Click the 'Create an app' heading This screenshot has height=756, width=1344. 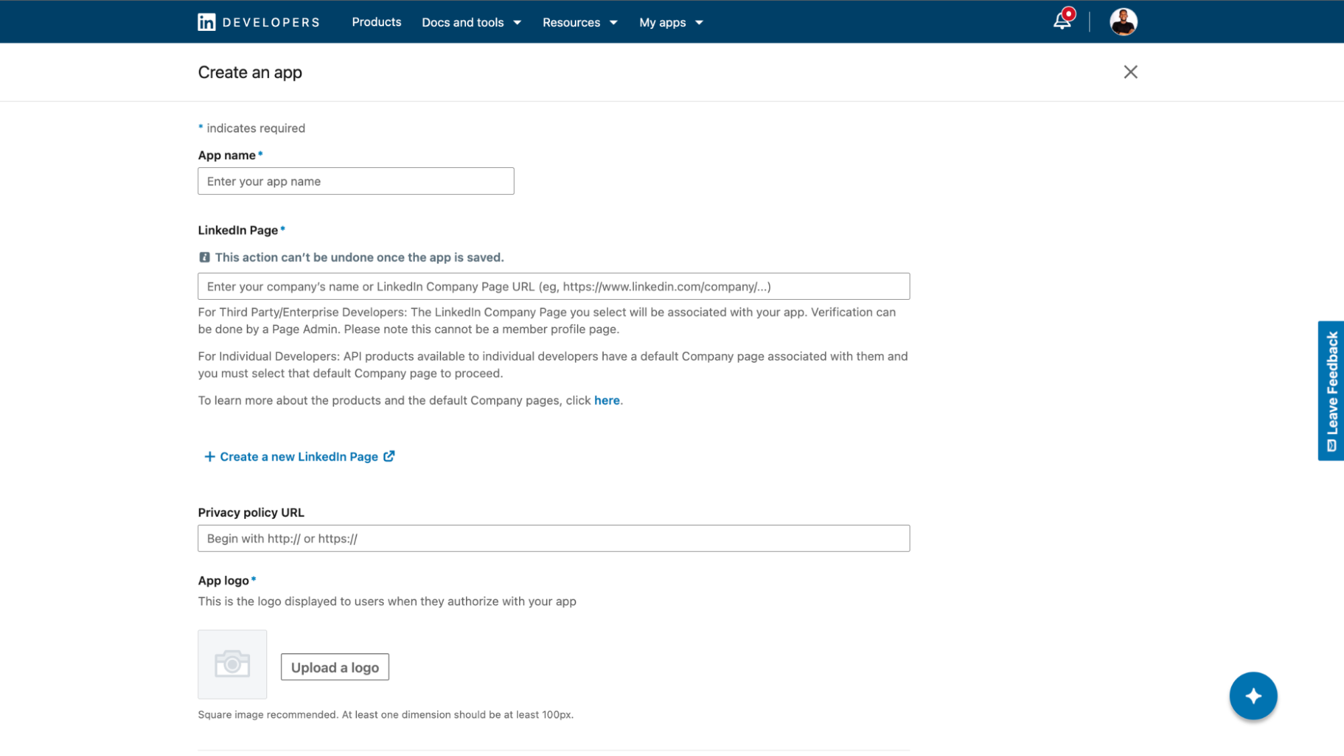tap(250, 73)
